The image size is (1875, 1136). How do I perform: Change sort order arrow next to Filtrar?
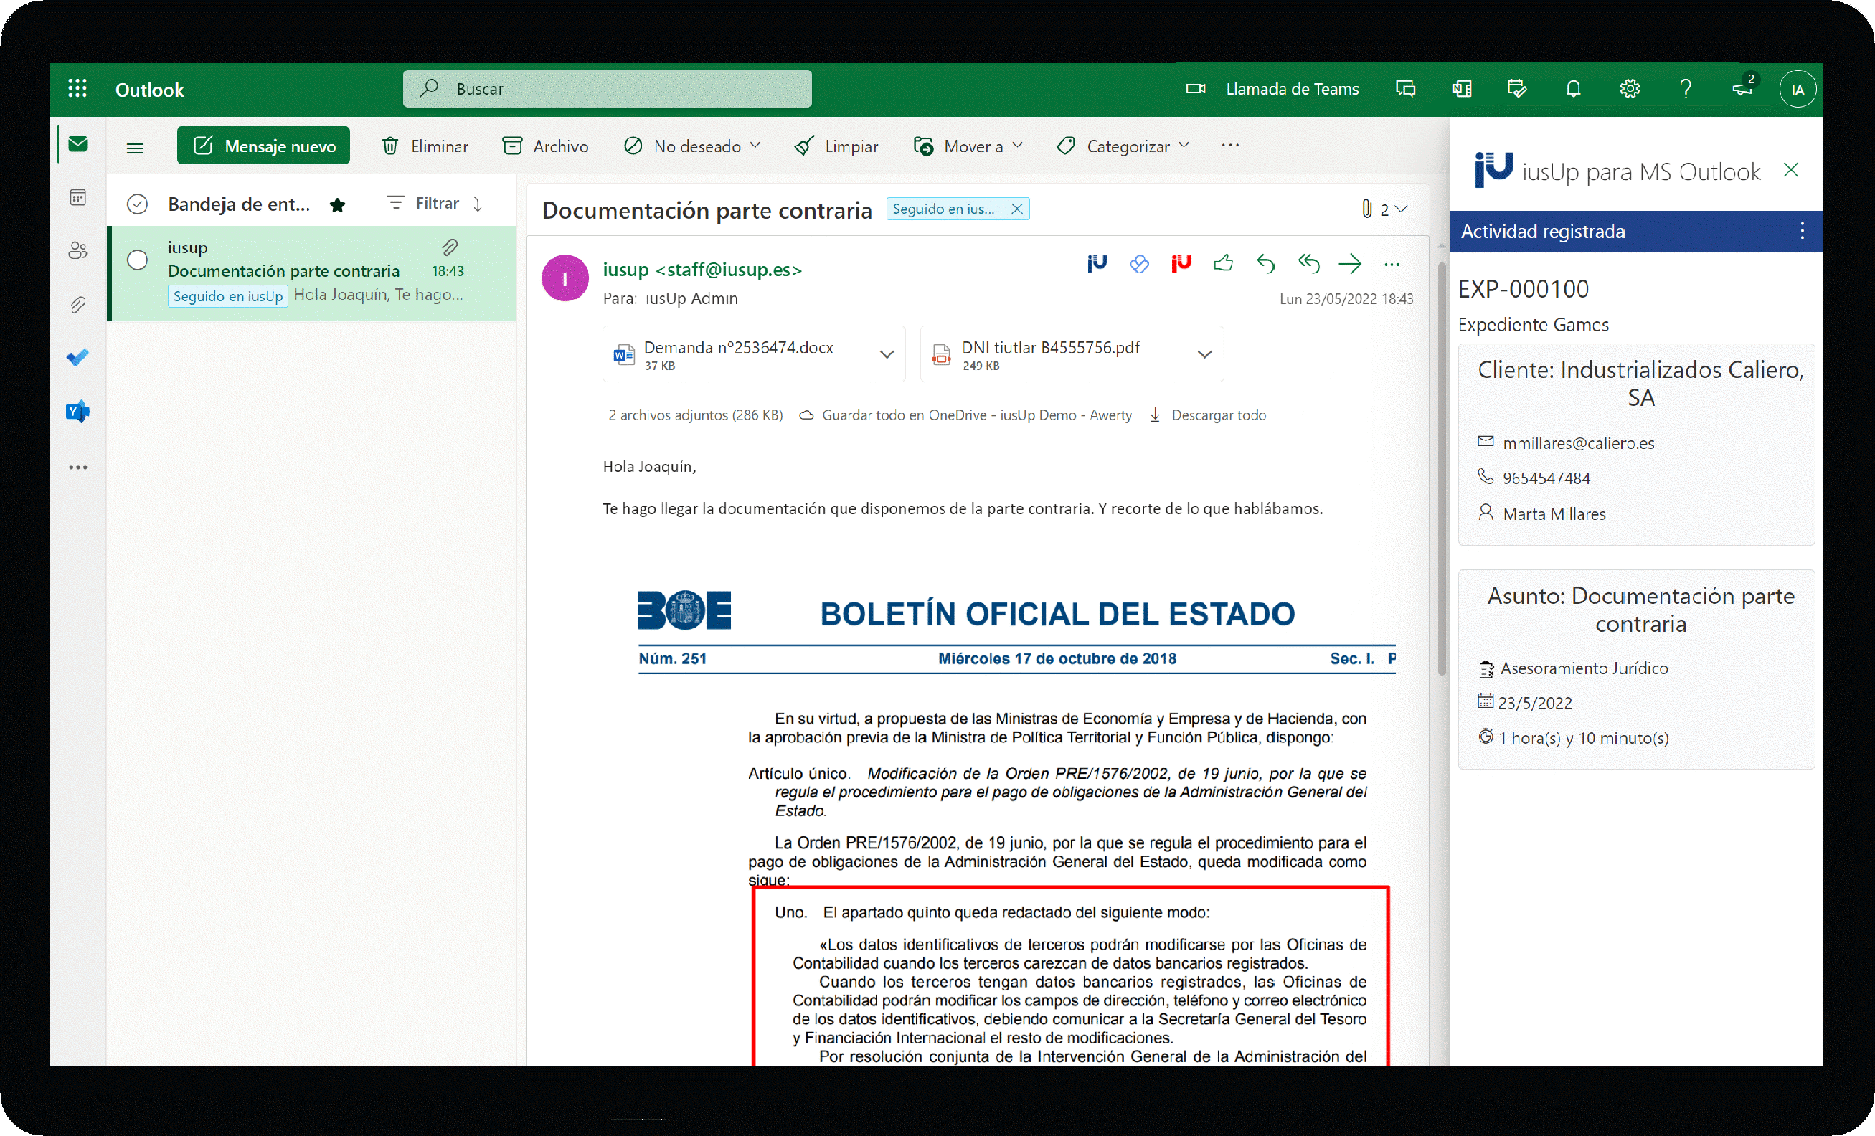[478, 203]
